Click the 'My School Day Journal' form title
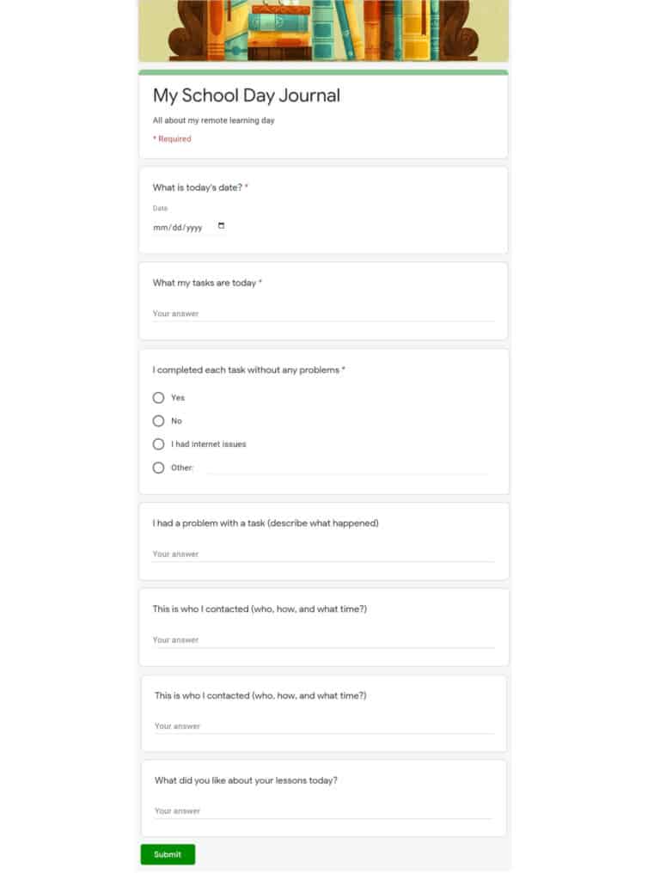 (247, 95)
